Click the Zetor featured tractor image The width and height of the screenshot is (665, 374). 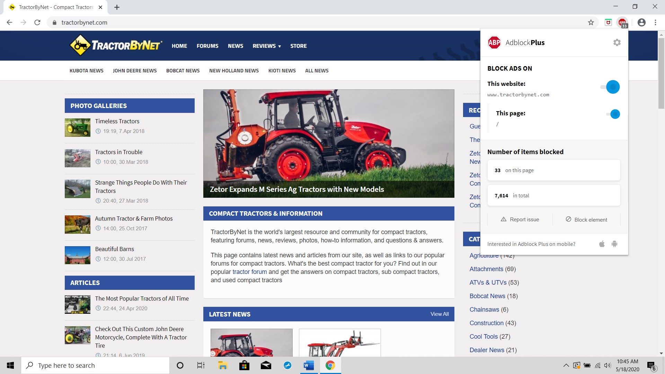(x=329, y=143)
